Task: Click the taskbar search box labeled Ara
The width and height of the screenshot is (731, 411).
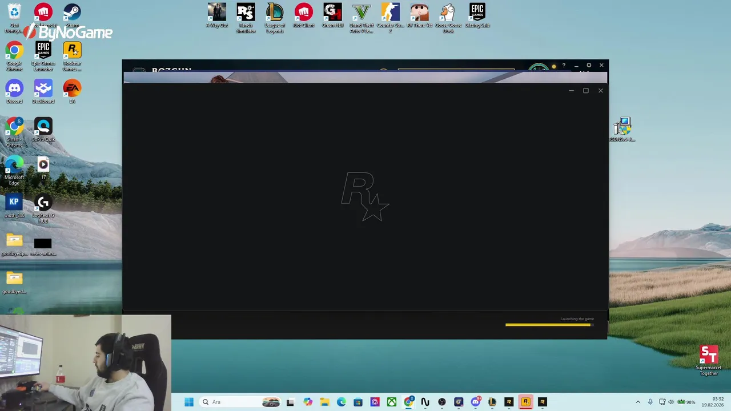Action: (x=241, y=402)
